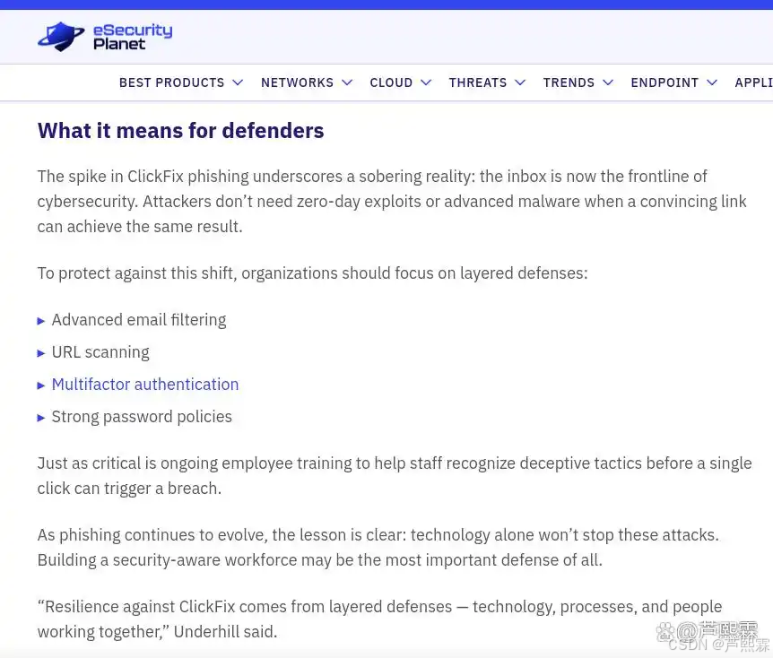Expand the Threats chevron arrow
Viewport: 773px width, 658px height.
point(520,82)
